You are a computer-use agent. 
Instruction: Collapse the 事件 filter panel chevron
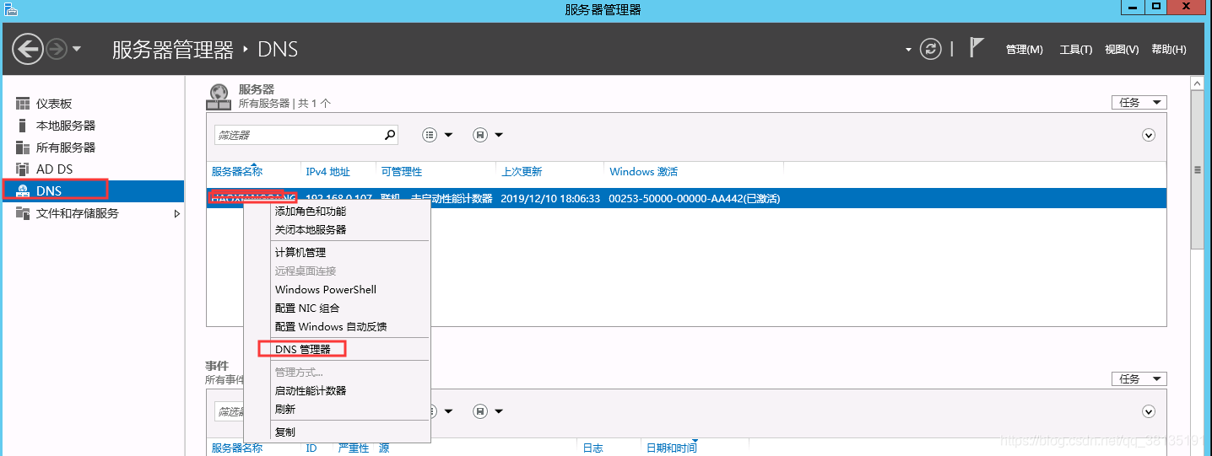[1148, 411]
